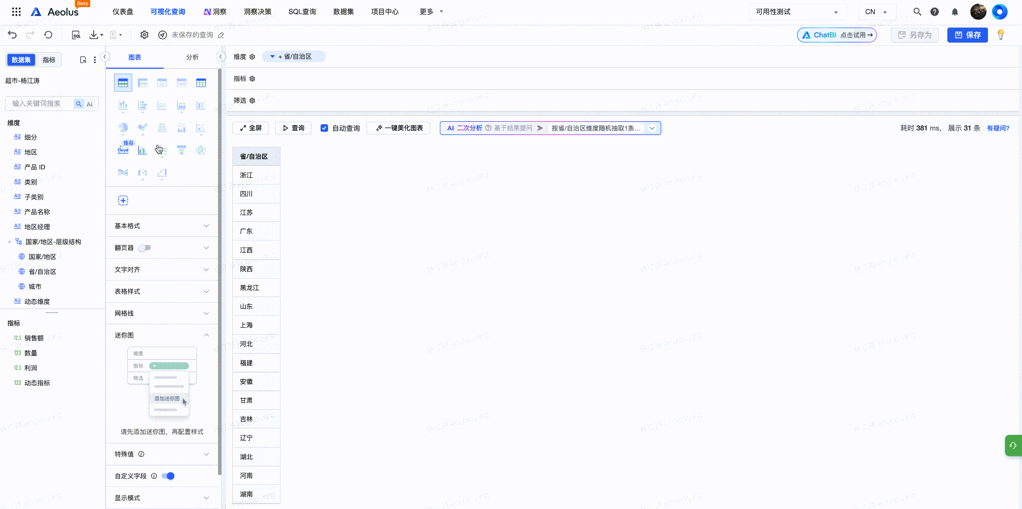Toggle the 自动查询 checkbox
Screen dimensions: 1022x509
point(324,128)
